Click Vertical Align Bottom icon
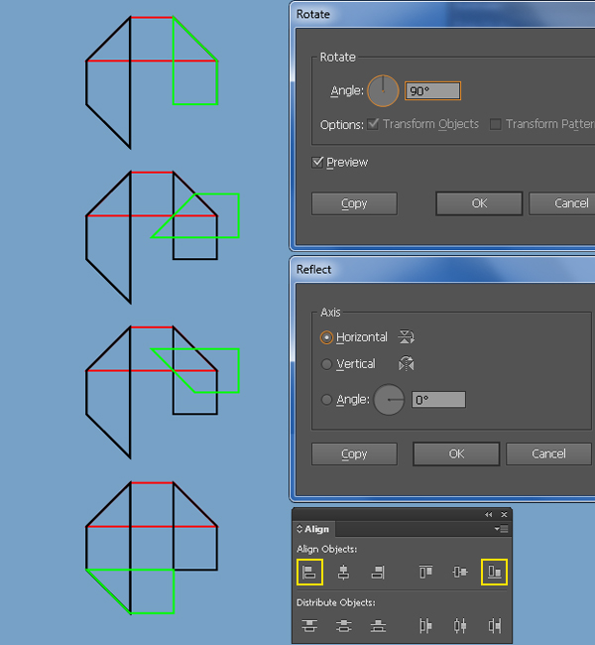Screen dimensions: 595x645 pos(494,573)
